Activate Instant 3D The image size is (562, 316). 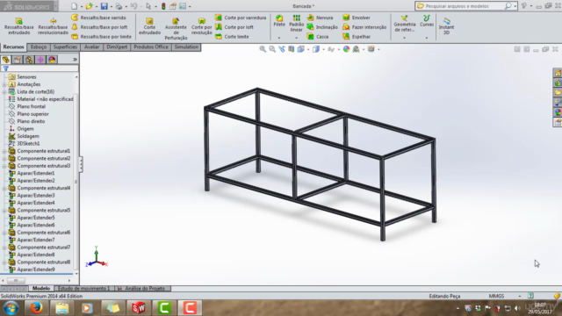(446, 26)
